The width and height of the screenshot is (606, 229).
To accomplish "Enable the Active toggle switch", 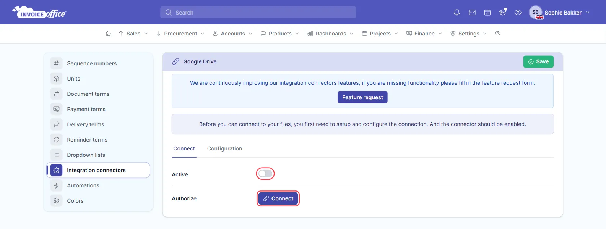I will point(265,174).
